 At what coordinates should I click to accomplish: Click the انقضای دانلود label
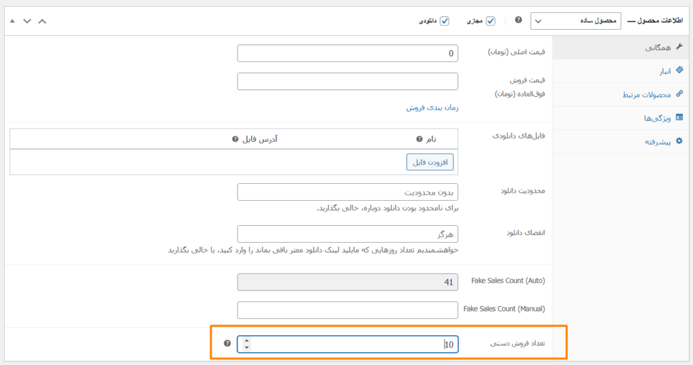[x=526, y=233]
